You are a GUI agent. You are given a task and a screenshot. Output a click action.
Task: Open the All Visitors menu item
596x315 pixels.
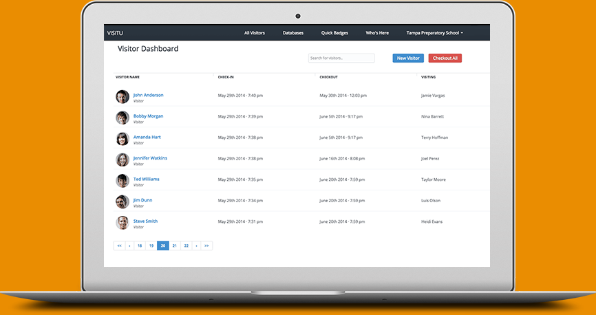coord(255,32)
